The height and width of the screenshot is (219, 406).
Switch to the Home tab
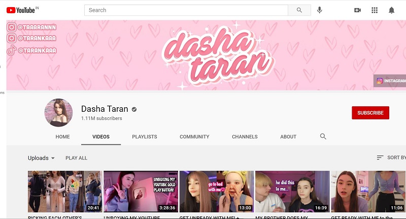coord(62,137)
